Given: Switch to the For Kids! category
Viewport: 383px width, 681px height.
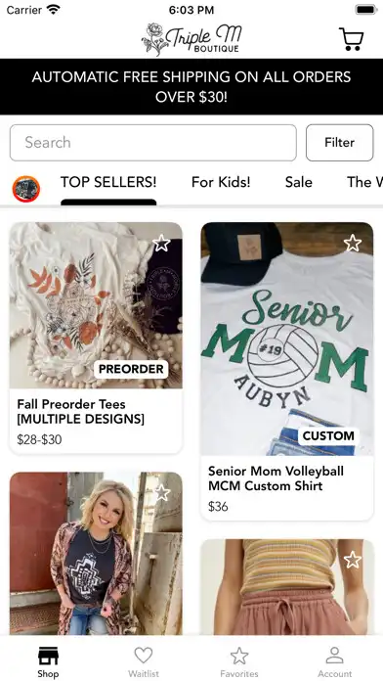Looking at the screenshot, I should coord(221,182).
